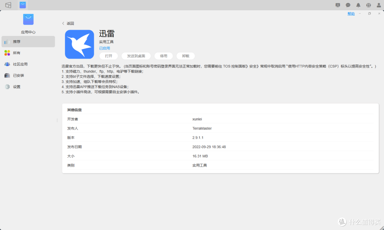Click the size value 16.31 MB

pos(200,156)
